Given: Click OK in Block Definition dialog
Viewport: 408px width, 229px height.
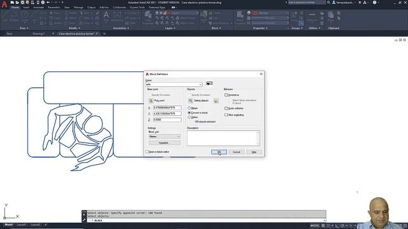Looking at the screenshot, I should [x=219, y=152].
